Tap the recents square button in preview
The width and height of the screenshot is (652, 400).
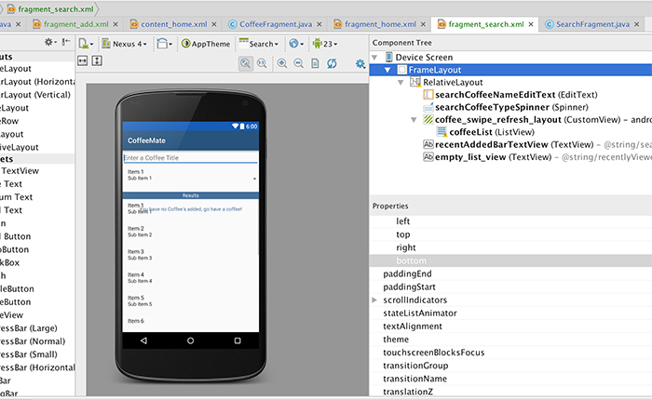pyautogui.click(x=238, y=340)
